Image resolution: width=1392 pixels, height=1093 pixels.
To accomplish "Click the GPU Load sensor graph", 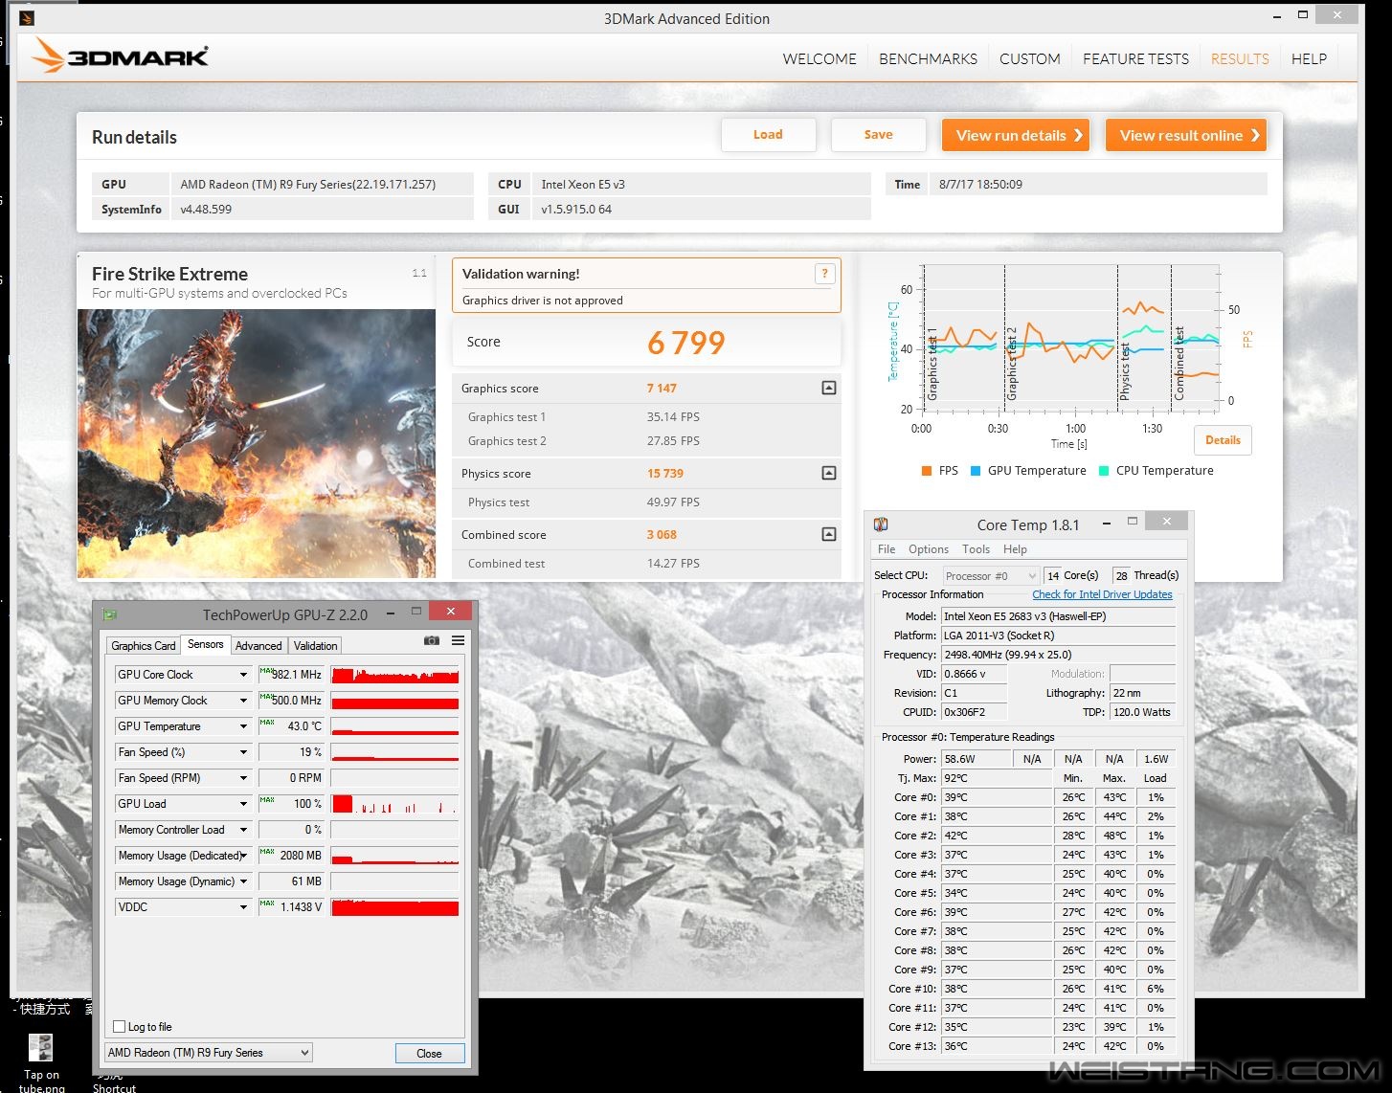I will (x=394, y=804).
